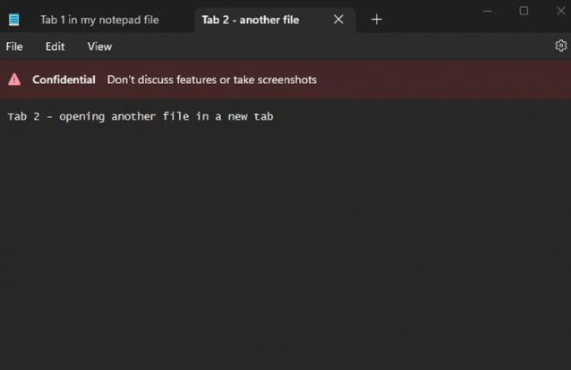
Task: Click empty menu bar space right of View
Action: 313,46
